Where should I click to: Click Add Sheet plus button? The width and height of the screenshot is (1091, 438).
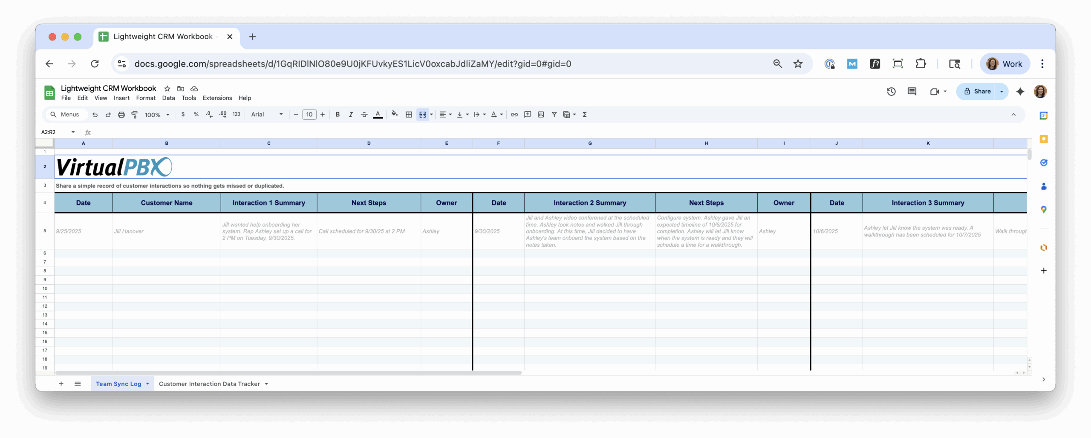[61, 384]
